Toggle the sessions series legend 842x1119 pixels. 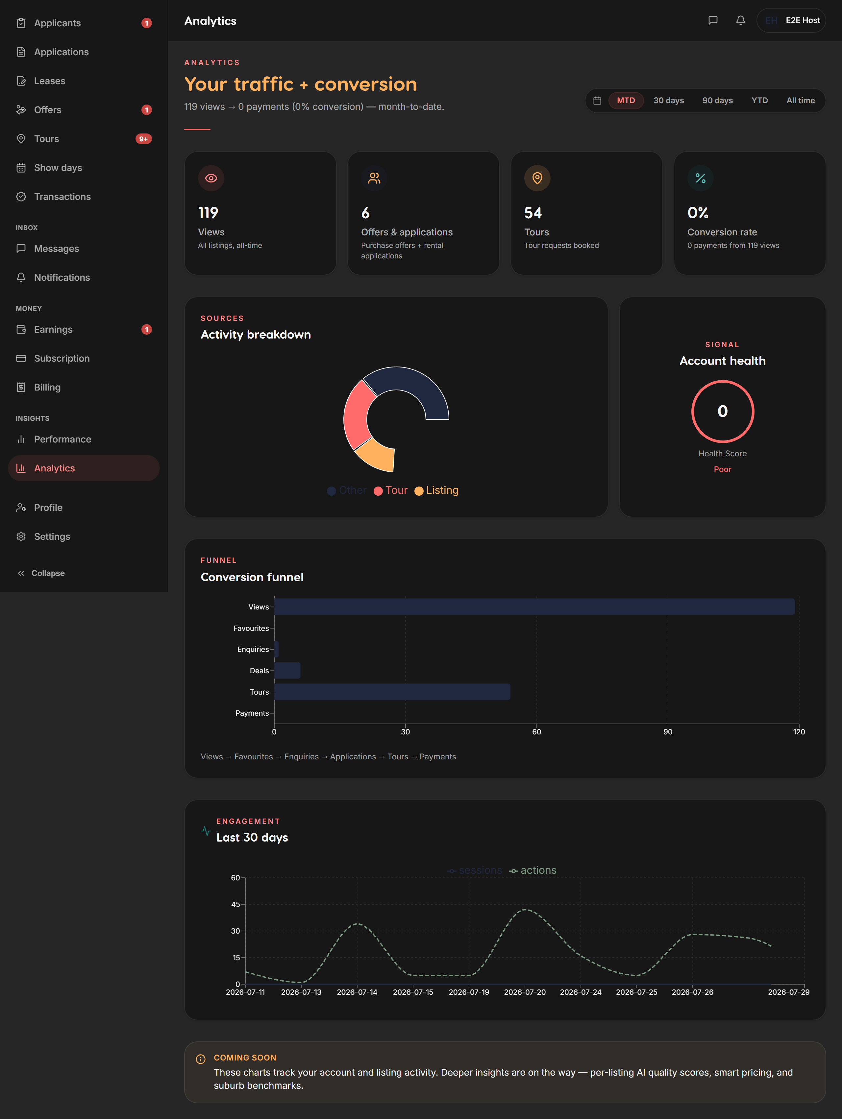tap(475, 870)
